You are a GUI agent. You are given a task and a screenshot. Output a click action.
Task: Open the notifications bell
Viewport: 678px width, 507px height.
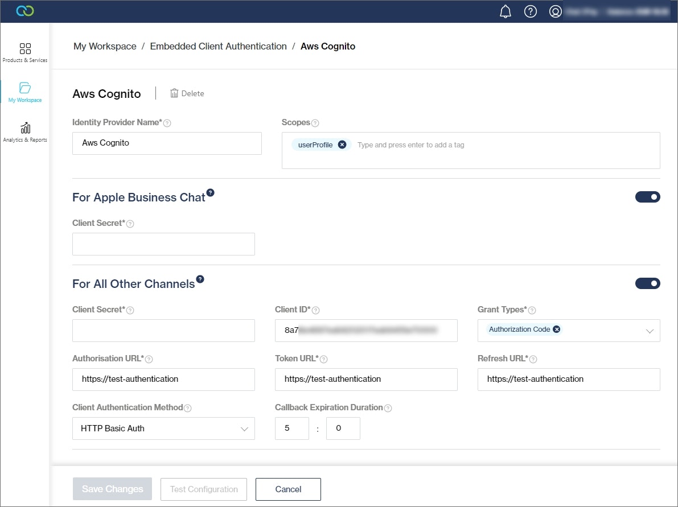[505, 12]
